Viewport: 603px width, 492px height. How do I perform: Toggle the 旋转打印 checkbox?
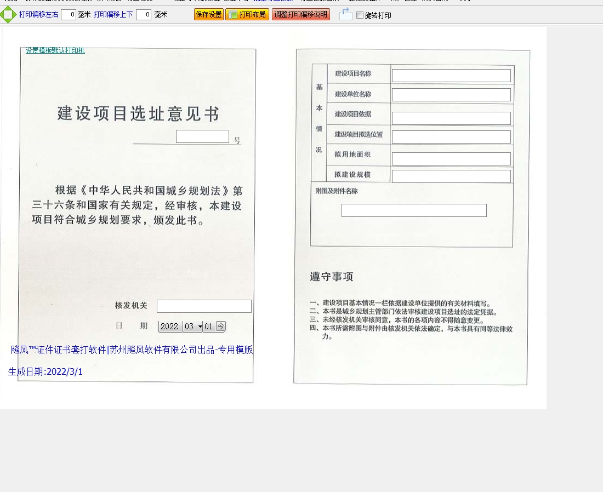[360, 15]
